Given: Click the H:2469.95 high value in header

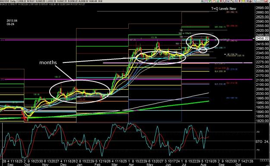Looking at the screenshot, I should coord(41,1).
